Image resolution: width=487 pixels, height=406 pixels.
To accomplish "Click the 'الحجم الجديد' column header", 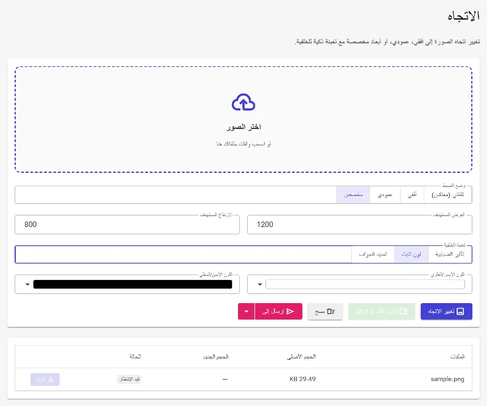I will click(x=216, y=357).
